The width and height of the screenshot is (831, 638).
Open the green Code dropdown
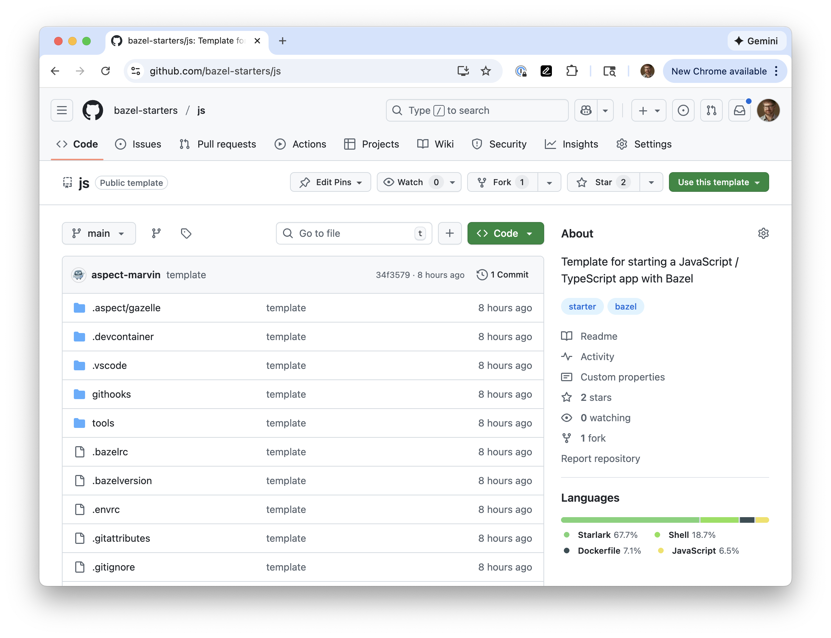click(x=505, y=233)
